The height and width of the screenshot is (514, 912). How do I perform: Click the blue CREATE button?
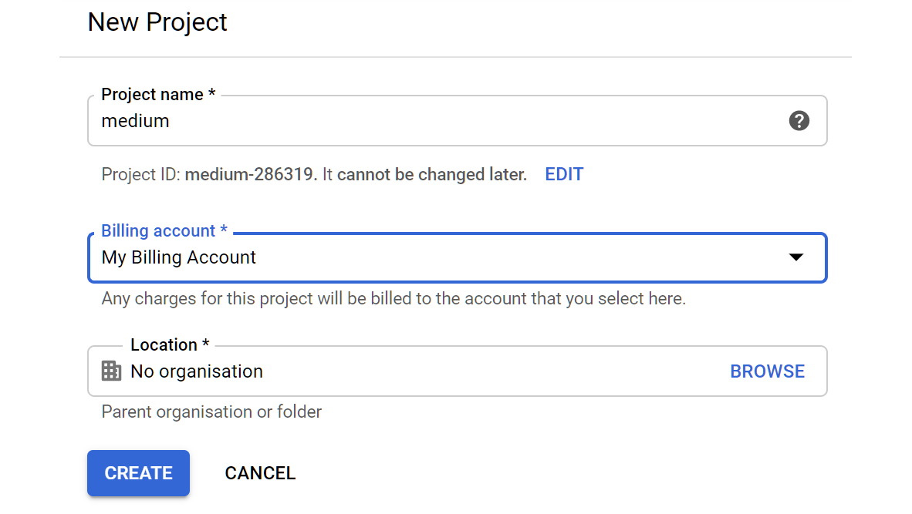(138, 472)
